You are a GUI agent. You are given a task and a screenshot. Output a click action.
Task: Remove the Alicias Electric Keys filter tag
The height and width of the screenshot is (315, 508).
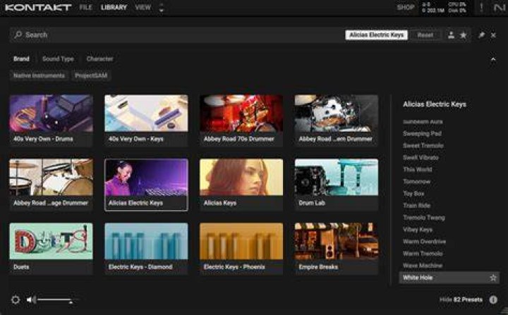(377, 35)
